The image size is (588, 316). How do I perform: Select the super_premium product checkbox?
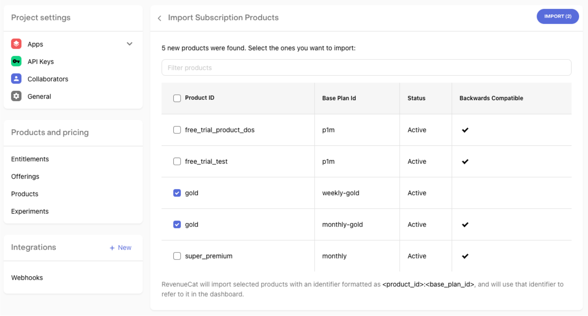click(177, 256)
